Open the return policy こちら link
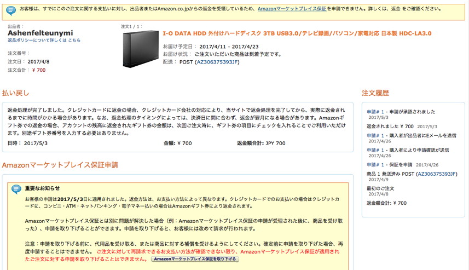This screenshot has width=469, height=270. [74, 40]
